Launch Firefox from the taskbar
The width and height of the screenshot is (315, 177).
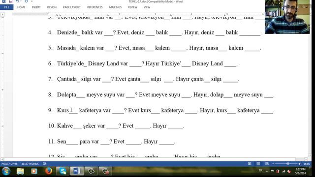point(48,171)
